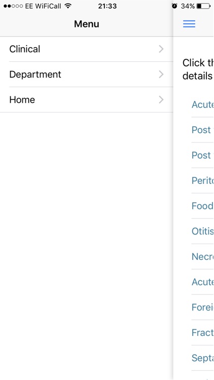Expand the Home chevron arrow

click(161, 100)
